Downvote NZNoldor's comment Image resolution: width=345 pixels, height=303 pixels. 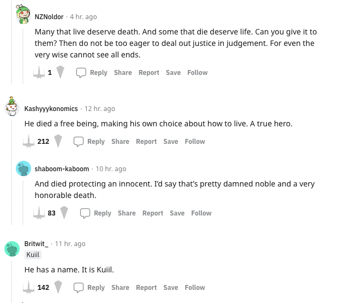click(60, 72)
